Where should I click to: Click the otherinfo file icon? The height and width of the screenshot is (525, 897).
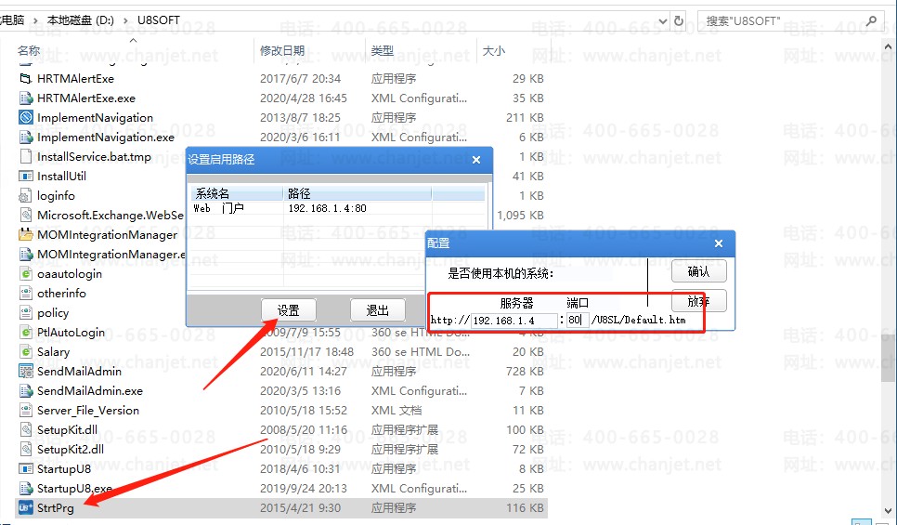(26, 293)
